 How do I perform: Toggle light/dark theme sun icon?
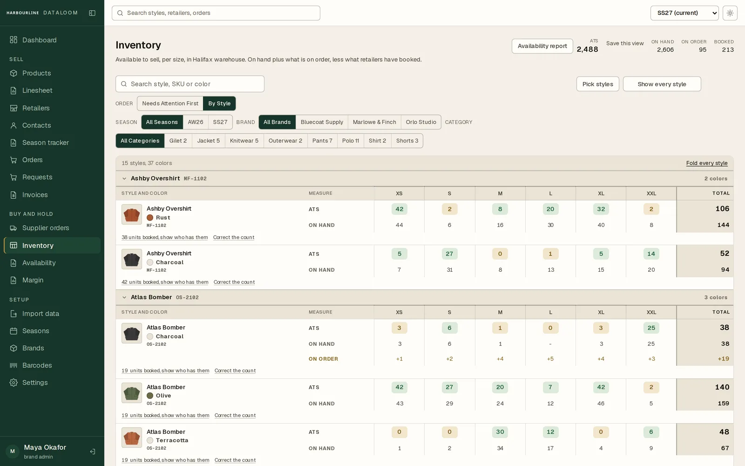click(730, 13)
